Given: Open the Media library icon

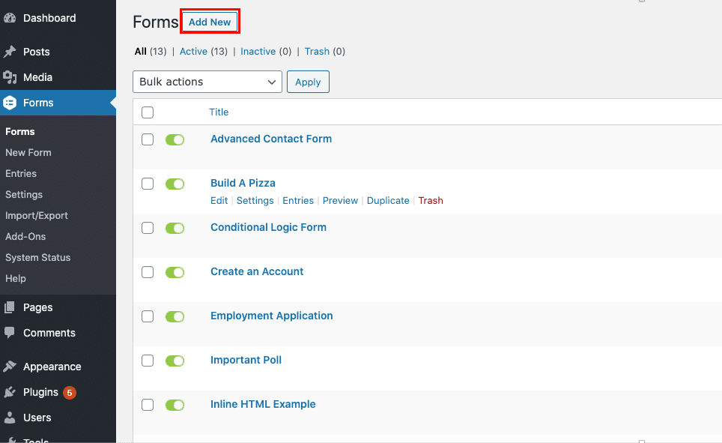Looking at the screenshot, I should [x=10, y=76].
